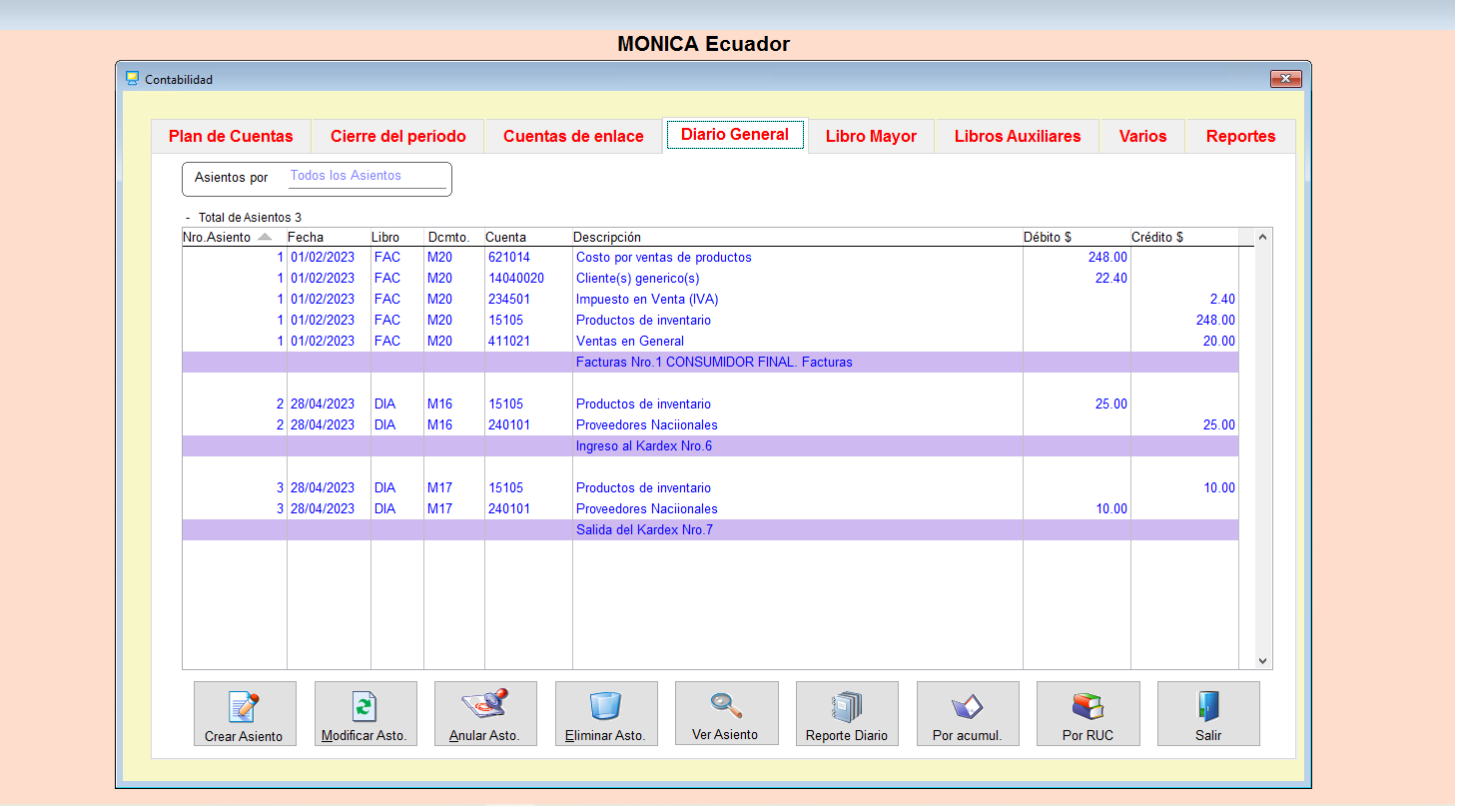Click the Anular Asto. button label

(x=484, y=736)
